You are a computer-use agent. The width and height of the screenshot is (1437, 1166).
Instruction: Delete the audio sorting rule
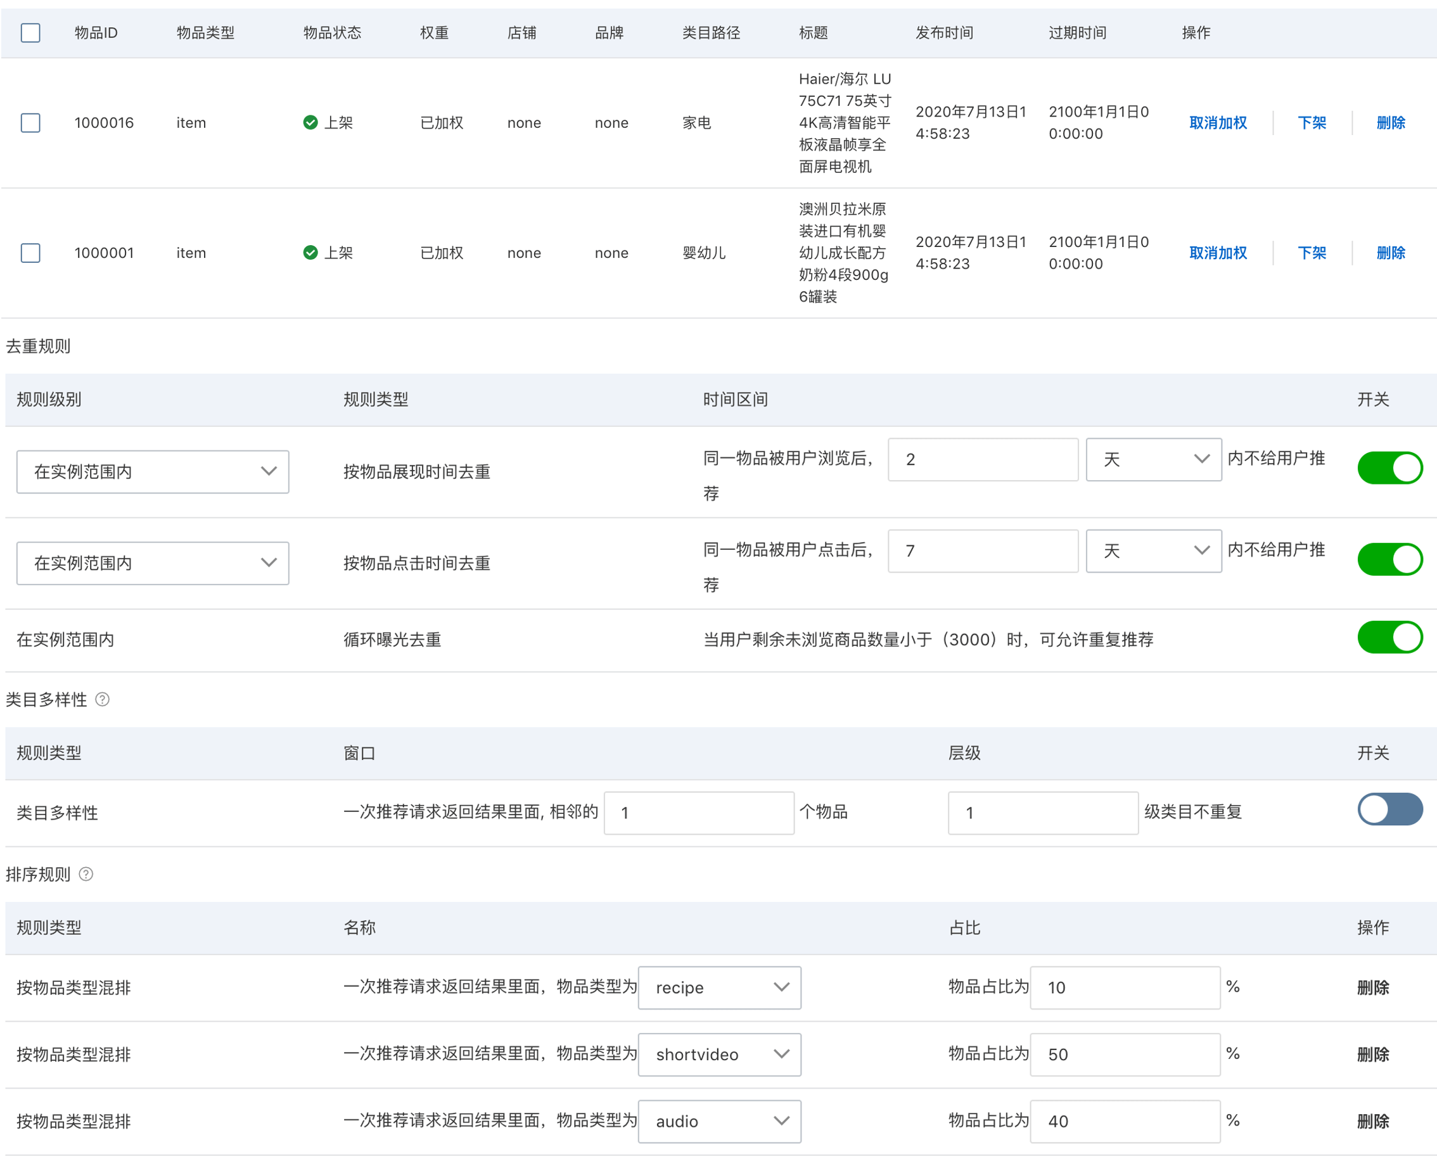1373,1121
